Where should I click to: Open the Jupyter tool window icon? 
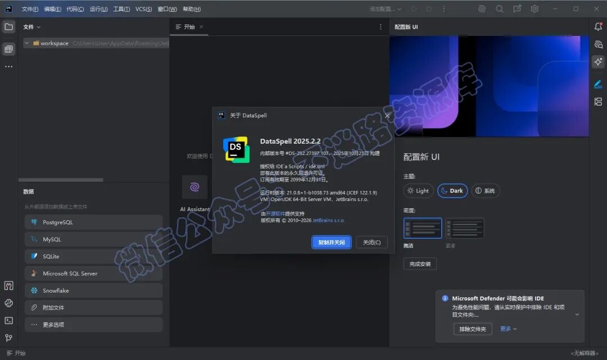pyautogui.click(x=8, y=286)
